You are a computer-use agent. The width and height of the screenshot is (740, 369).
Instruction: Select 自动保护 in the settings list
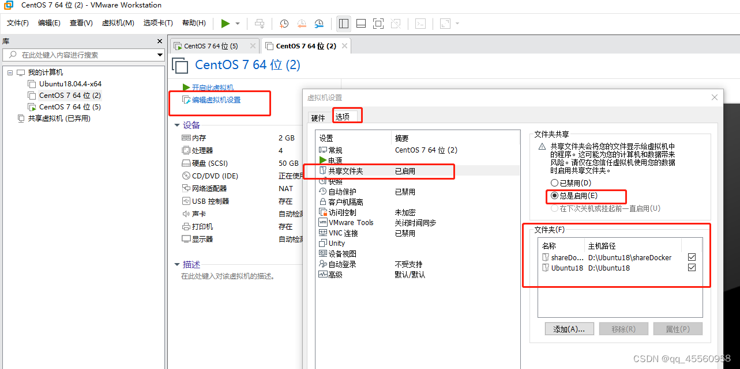343,192
